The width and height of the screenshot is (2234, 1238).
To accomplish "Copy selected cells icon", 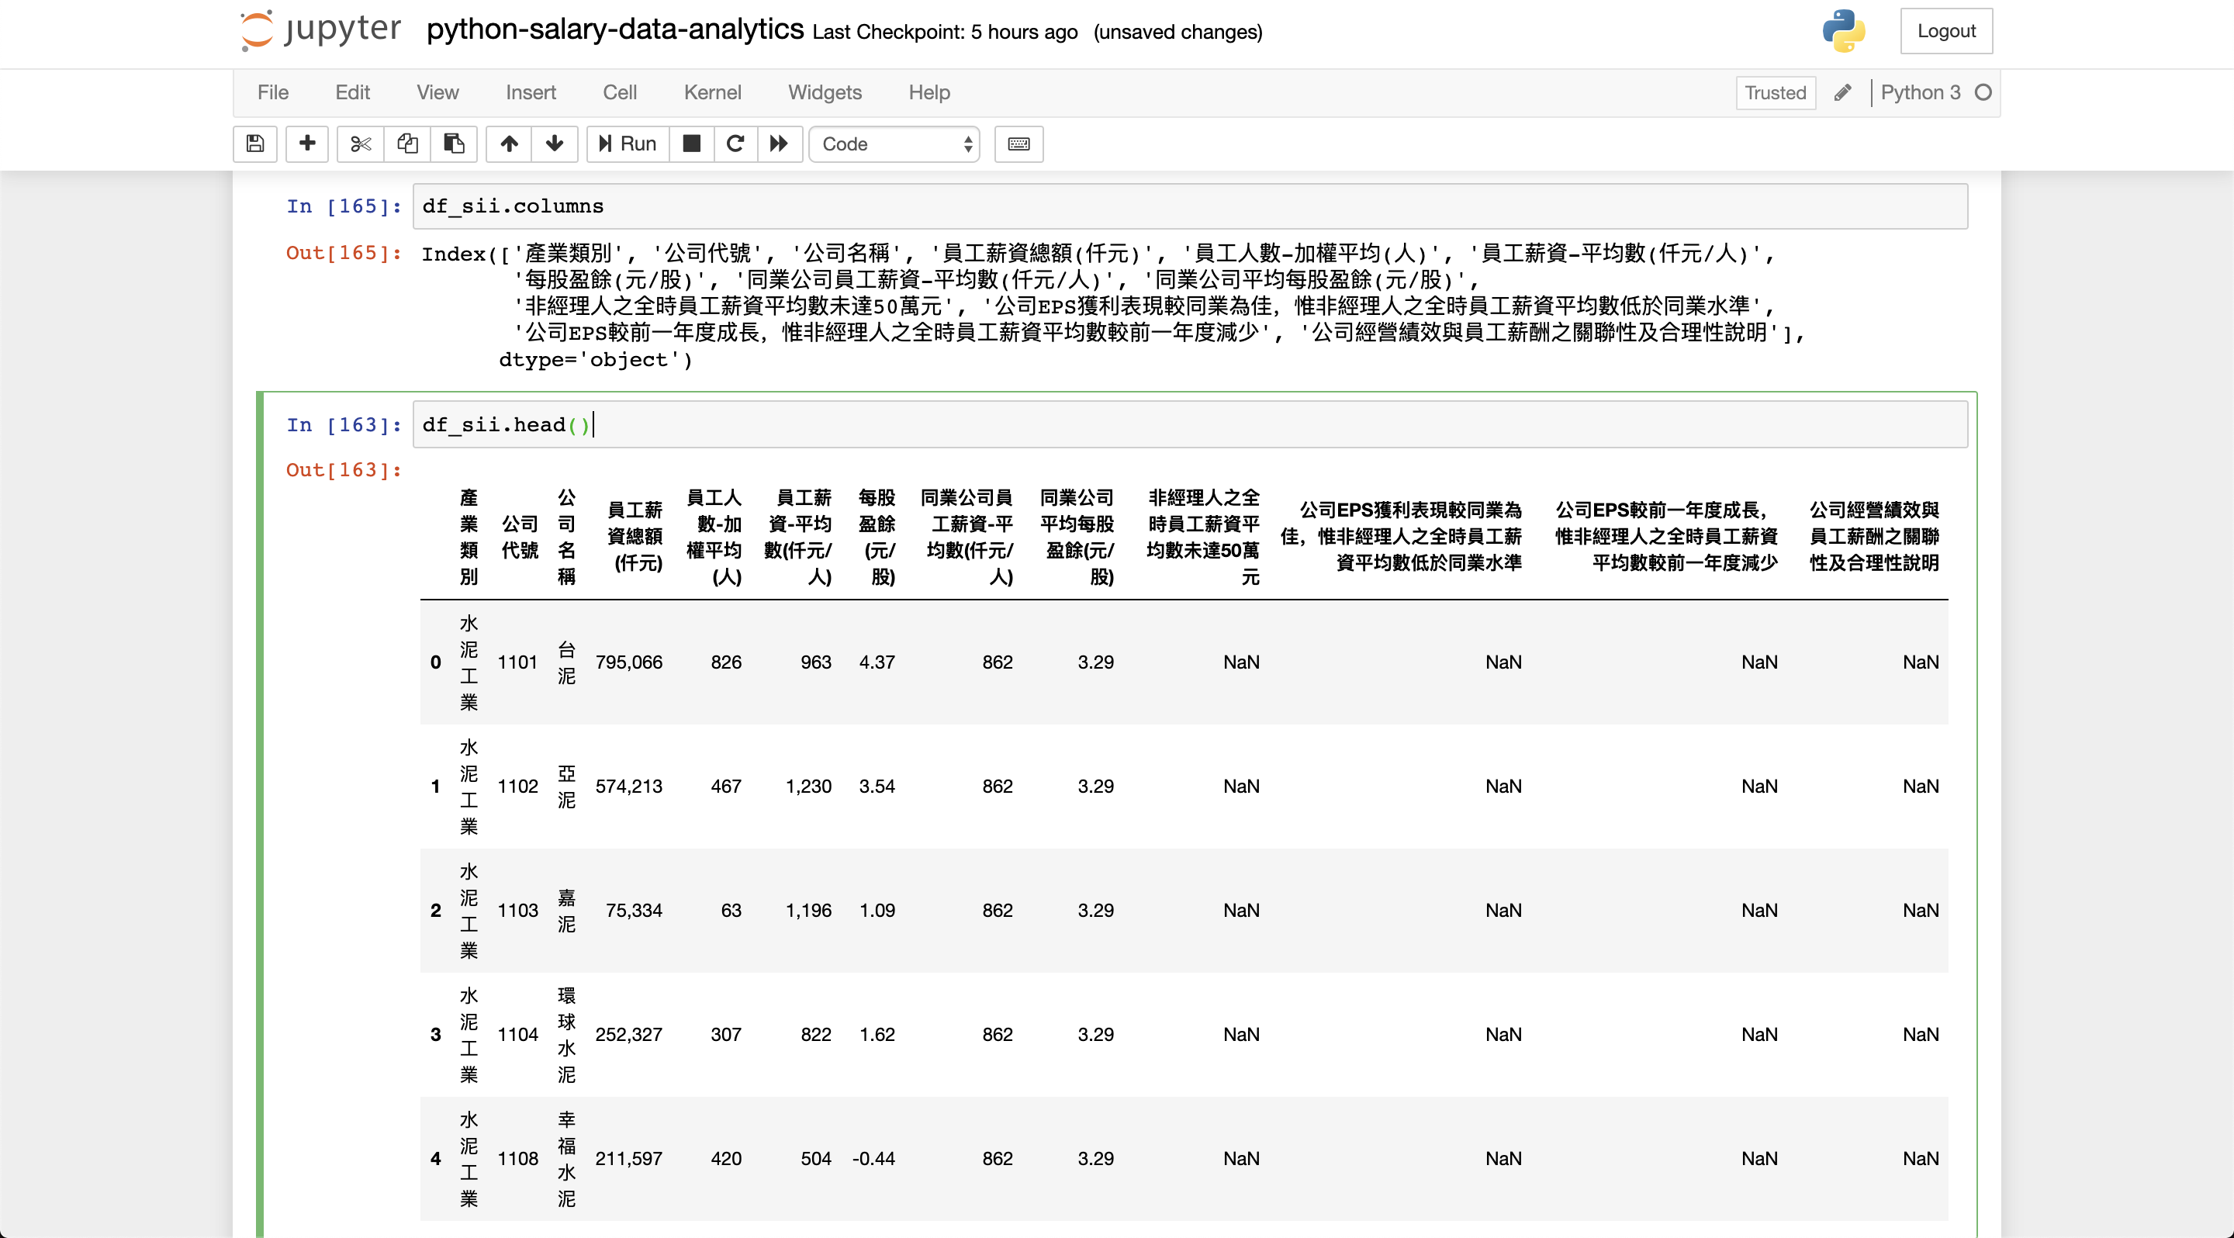I will point(407,144).
